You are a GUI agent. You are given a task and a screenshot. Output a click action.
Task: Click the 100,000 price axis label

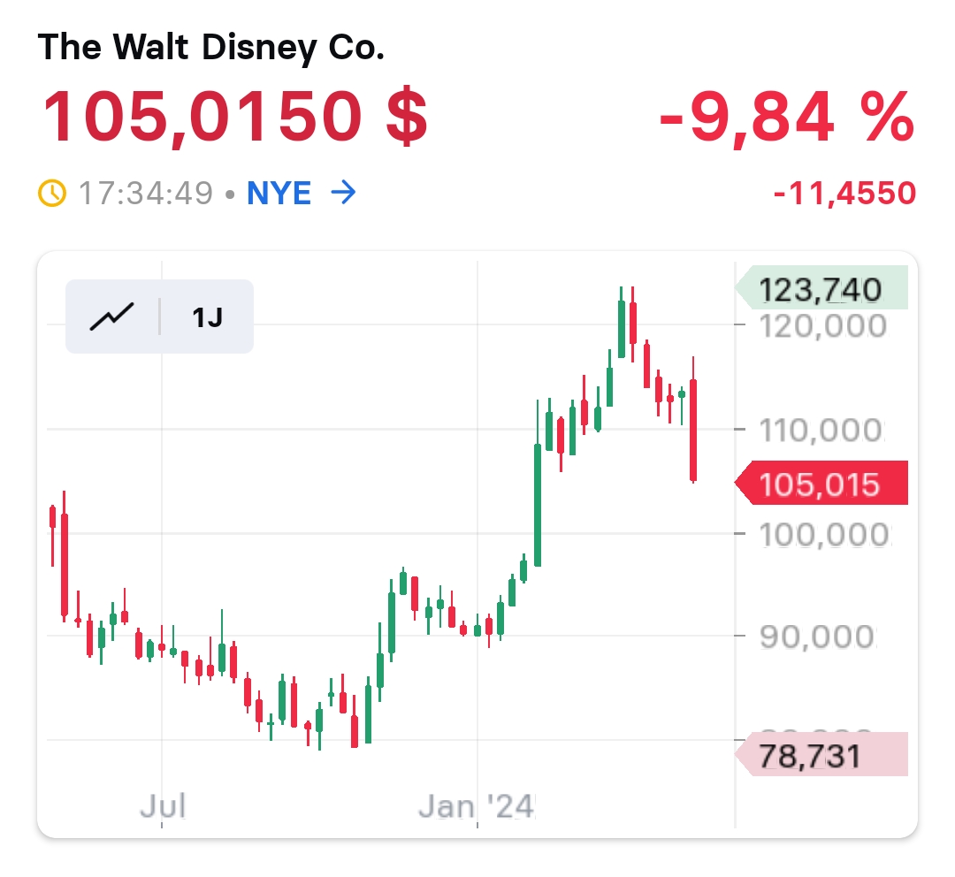(x=822, y=534)
